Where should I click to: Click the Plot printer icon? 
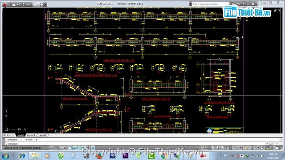point(41,4)
